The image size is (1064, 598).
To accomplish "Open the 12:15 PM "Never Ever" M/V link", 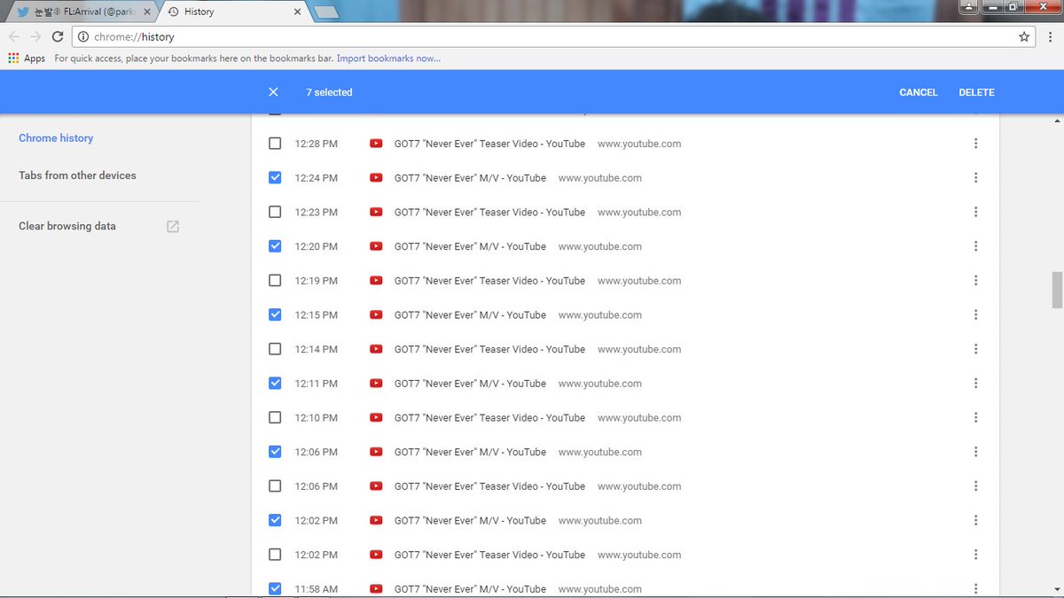I will [470, 315].
